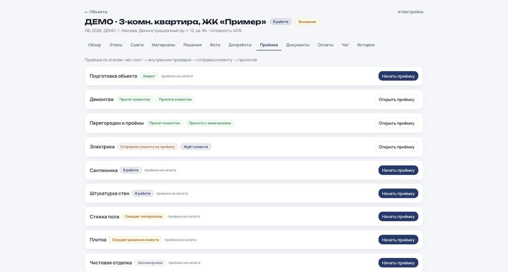Click the 'Стяжка пола' stage name

pyautogui.click(x=104, y=217)
